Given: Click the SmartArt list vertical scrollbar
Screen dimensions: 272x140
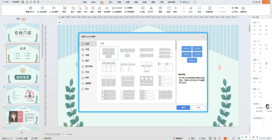Looking at the screenshot, I should (176, 46).
